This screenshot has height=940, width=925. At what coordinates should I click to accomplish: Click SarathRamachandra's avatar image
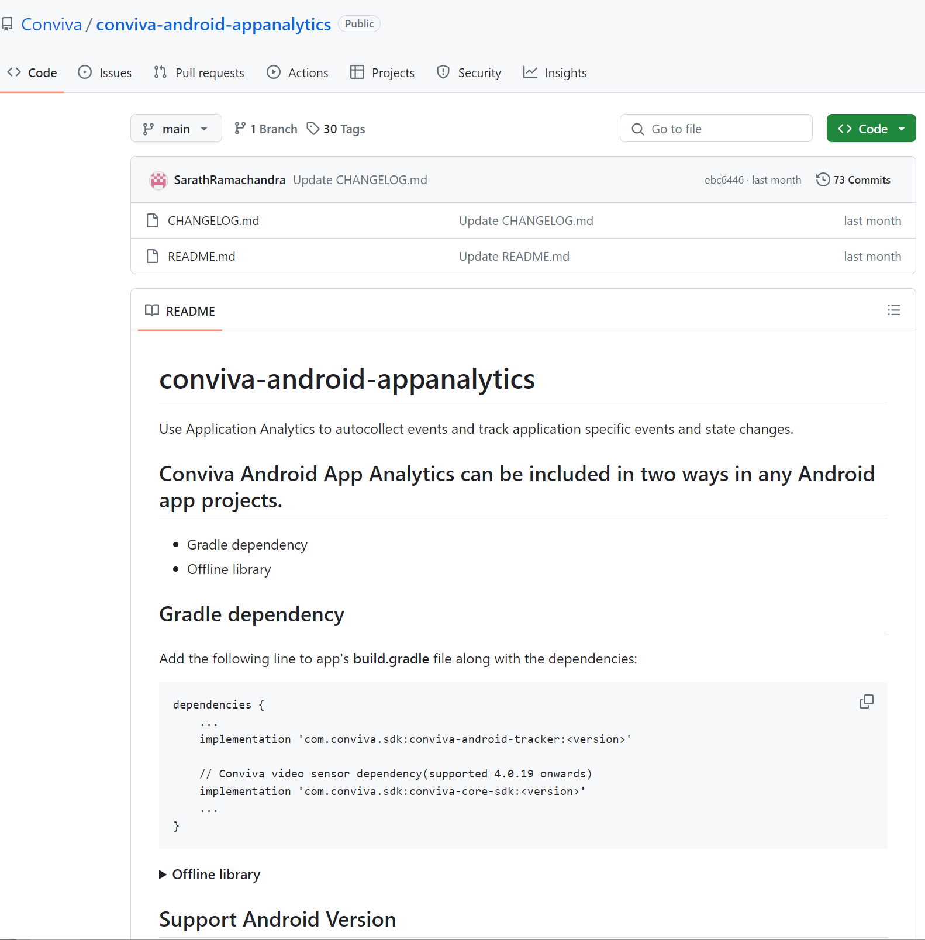(x=158, y=180)
